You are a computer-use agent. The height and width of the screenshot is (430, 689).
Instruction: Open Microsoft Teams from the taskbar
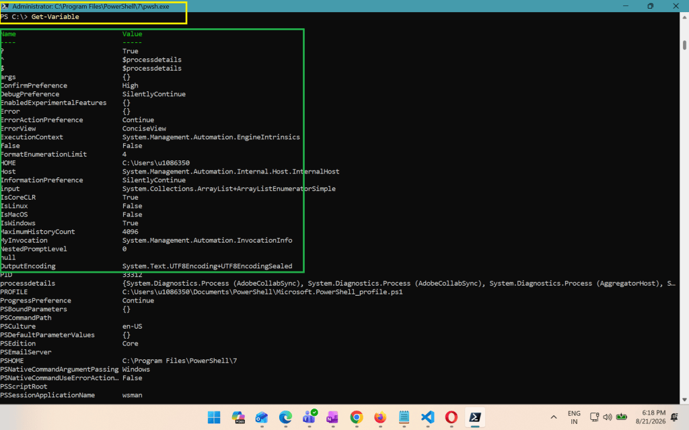[x=310, y=417]
